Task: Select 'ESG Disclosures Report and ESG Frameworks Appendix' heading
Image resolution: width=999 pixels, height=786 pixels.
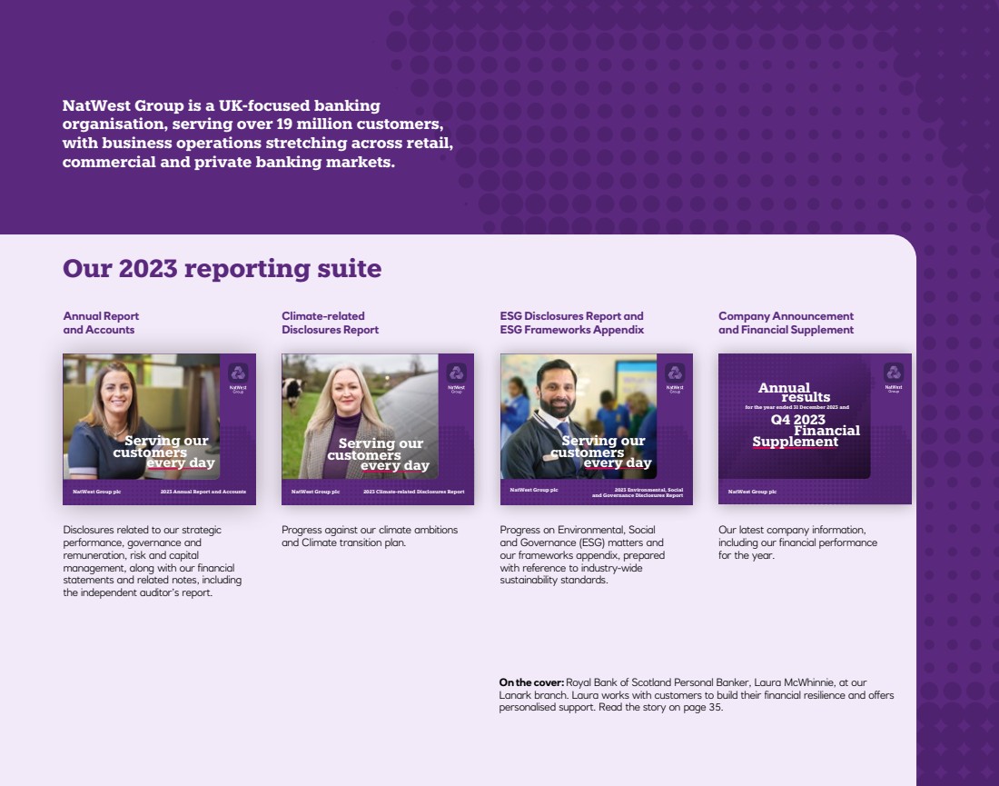Action: (572, 323)
